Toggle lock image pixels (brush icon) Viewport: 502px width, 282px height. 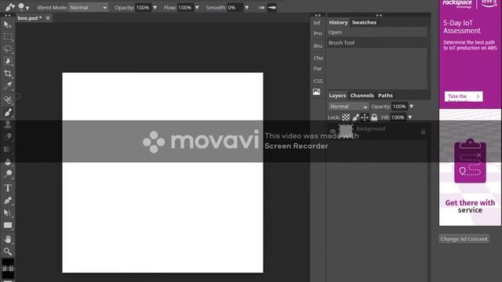coord(355,117)
